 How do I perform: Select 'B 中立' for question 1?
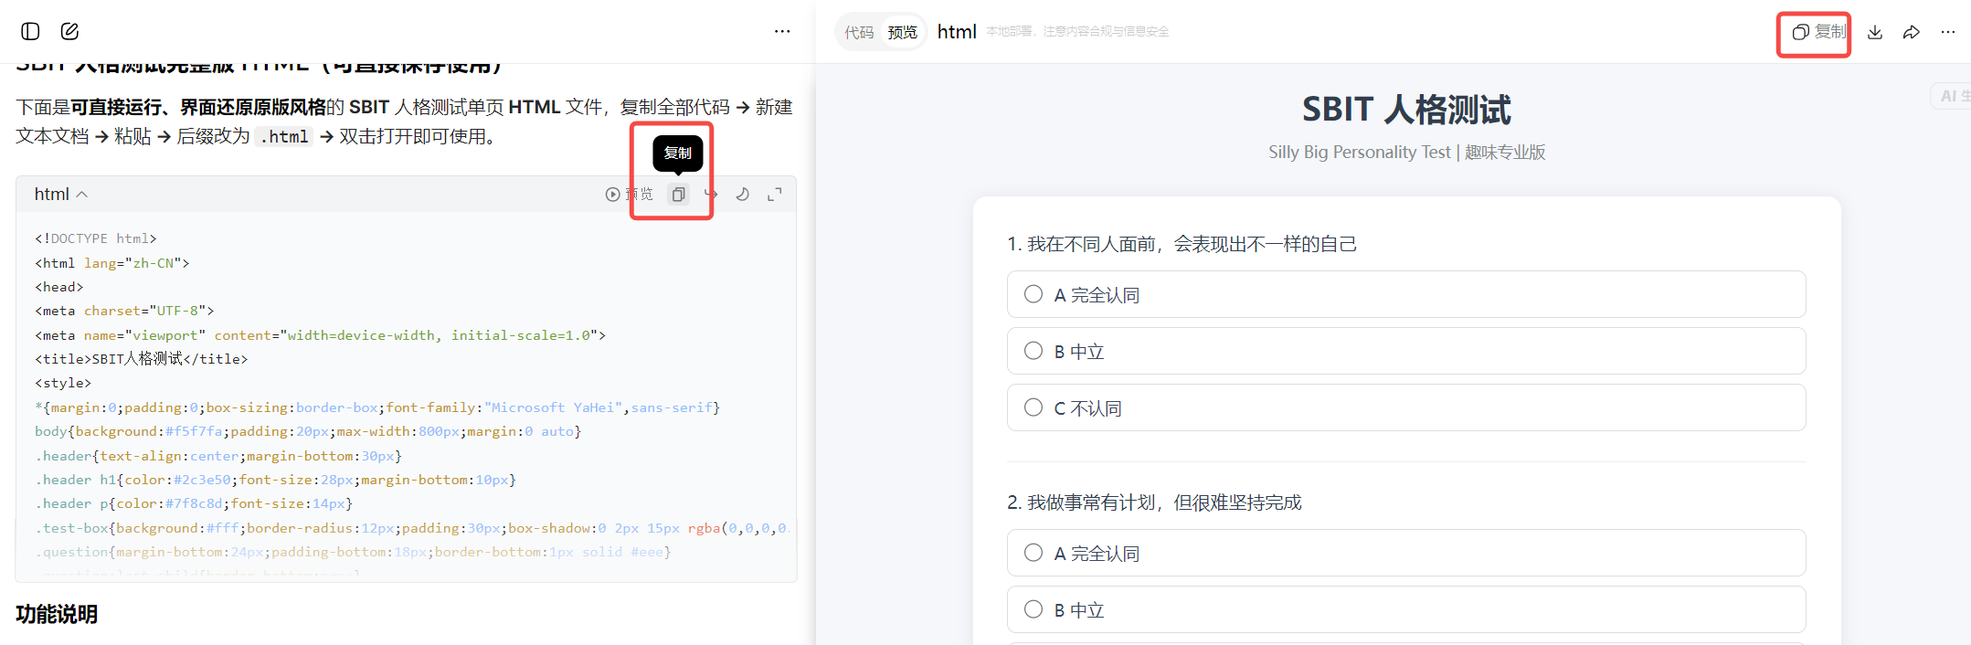coord(1033,351)
